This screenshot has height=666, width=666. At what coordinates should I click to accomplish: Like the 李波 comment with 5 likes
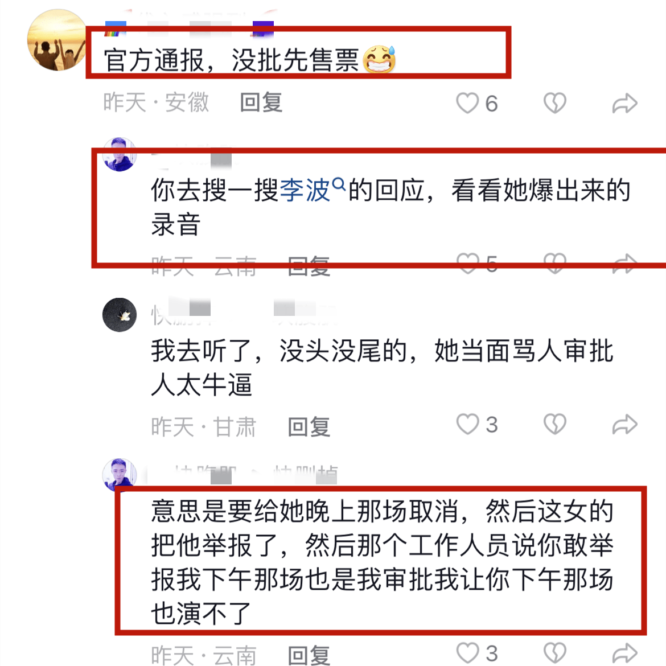[x=467, y=264]
